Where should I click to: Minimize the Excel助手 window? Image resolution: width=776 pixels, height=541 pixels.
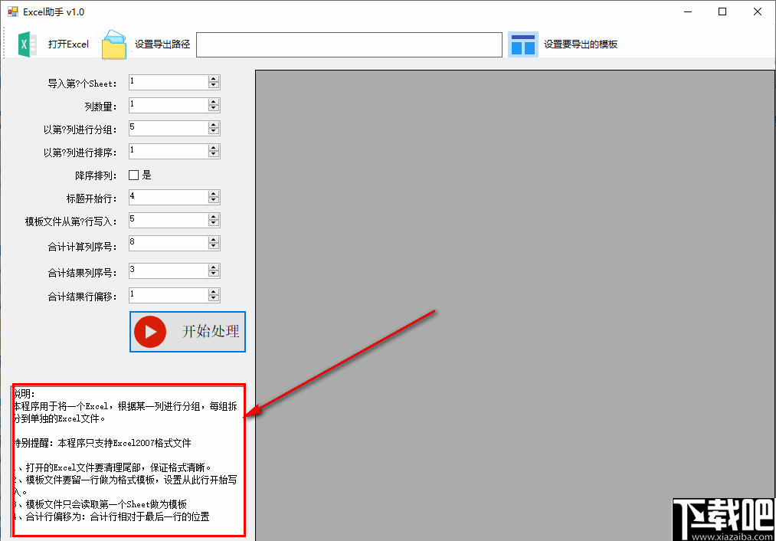click(x=688, y=11)
